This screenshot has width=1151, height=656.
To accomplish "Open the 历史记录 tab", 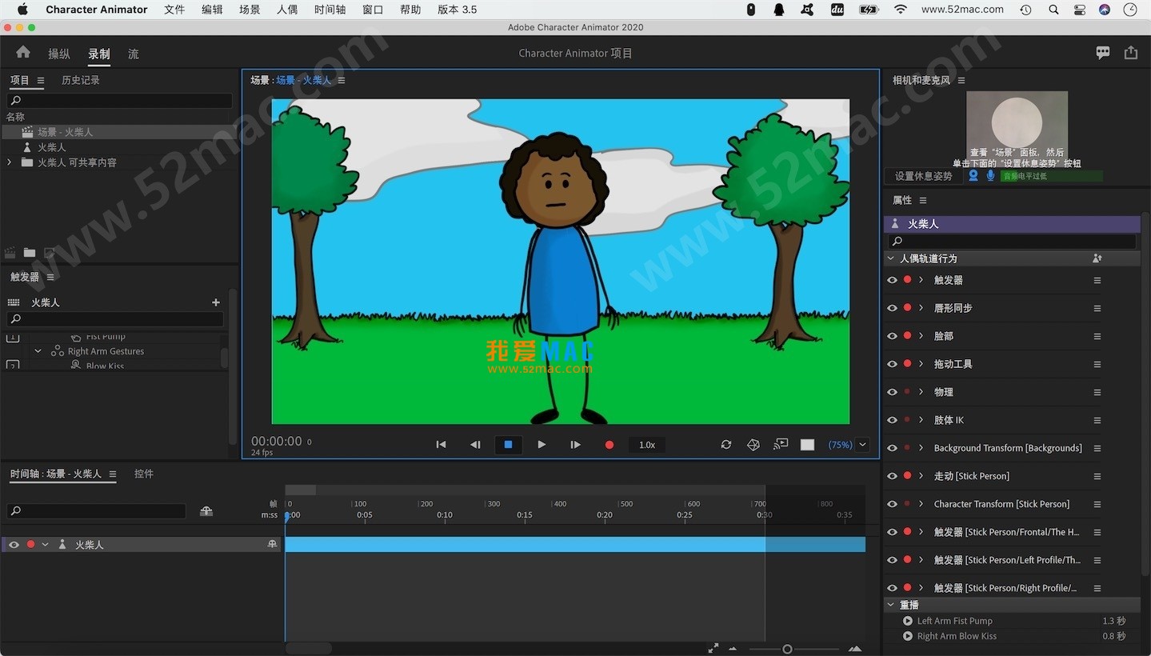I will (x=81, y=80).
